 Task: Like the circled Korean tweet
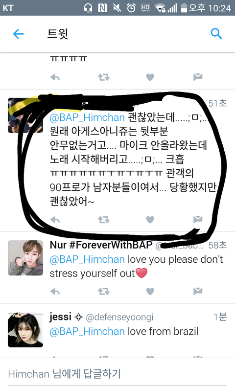point(150,220)
